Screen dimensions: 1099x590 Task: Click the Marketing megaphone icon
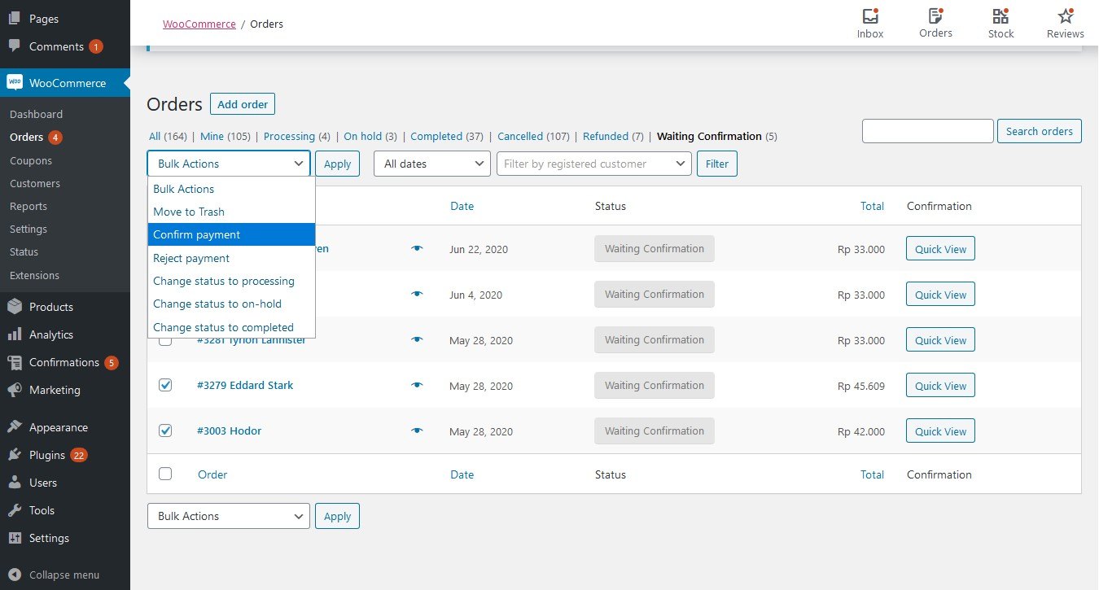pos(15,390)
